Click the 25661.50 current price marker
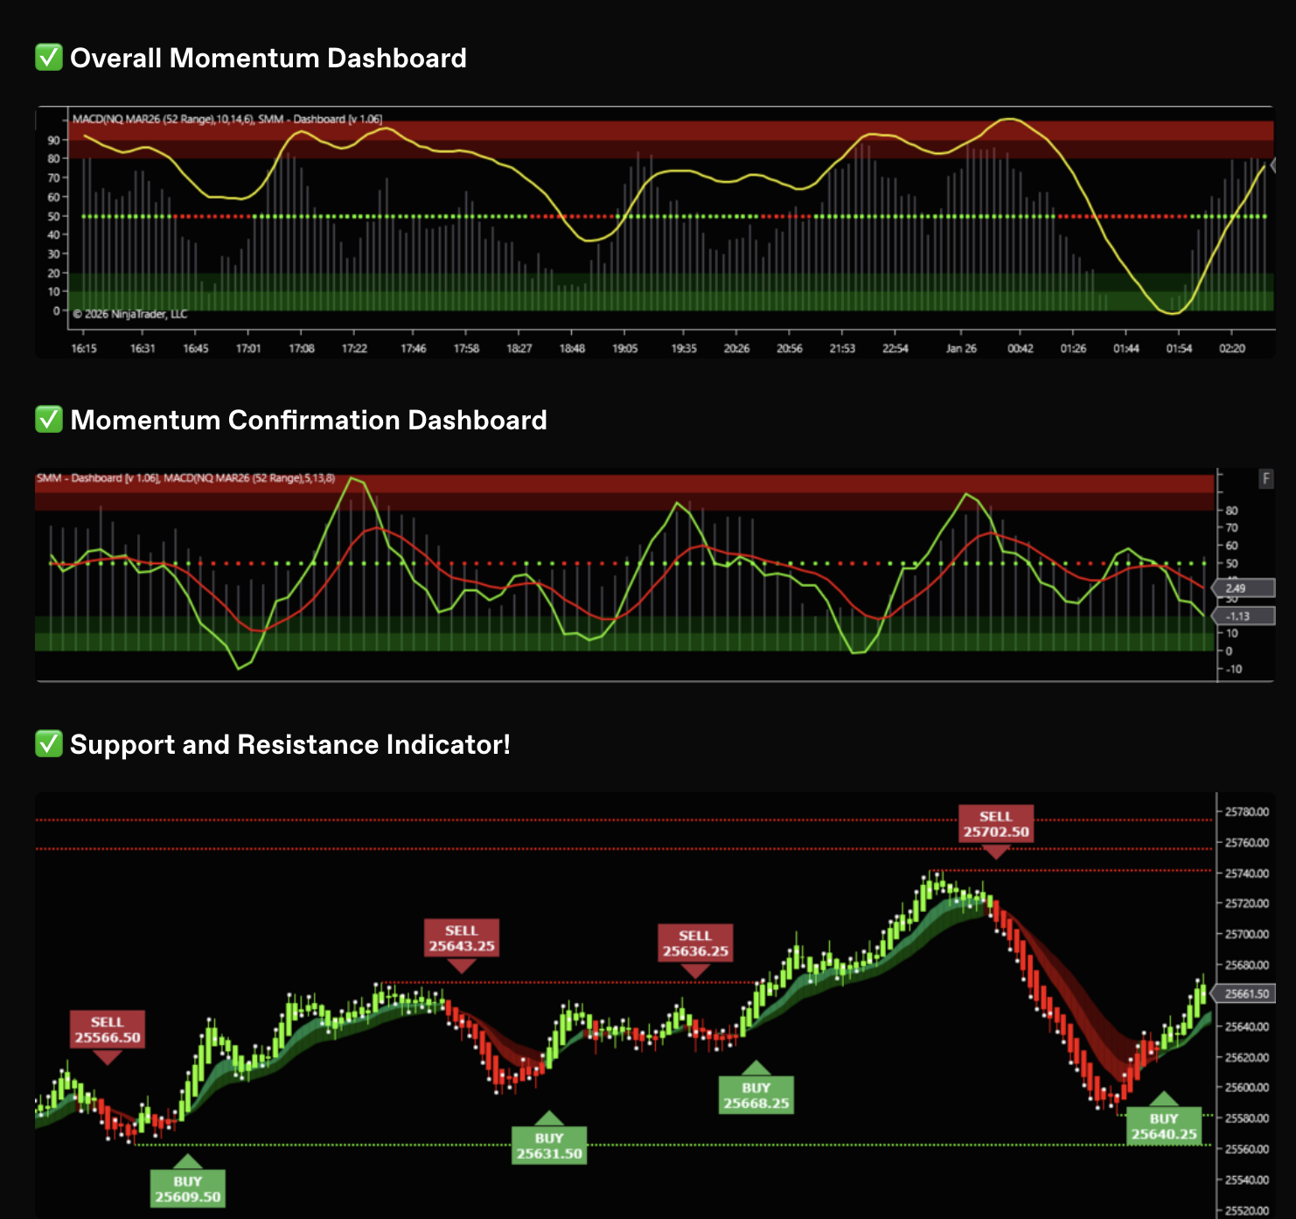 1245,993
